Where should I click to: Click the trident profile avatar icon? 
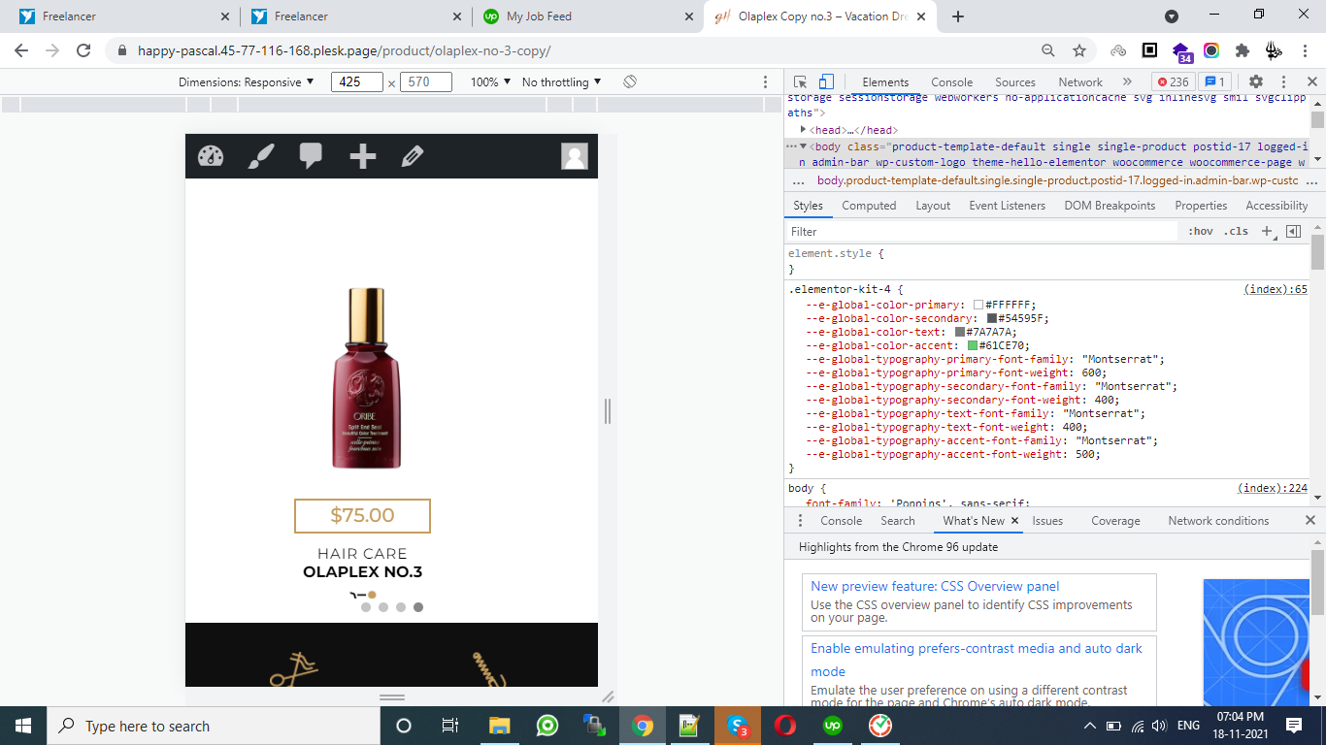click(1274, 50)
